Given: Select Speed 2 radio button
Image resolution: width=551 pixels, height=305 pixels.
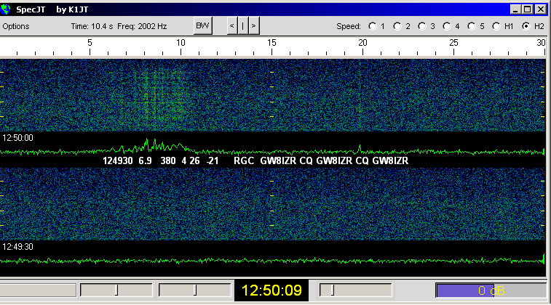Looking at the screenshot, I should point(397,26).
